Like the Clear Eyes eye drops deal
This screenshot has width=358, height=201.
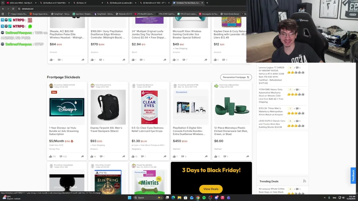coord(133,156)
